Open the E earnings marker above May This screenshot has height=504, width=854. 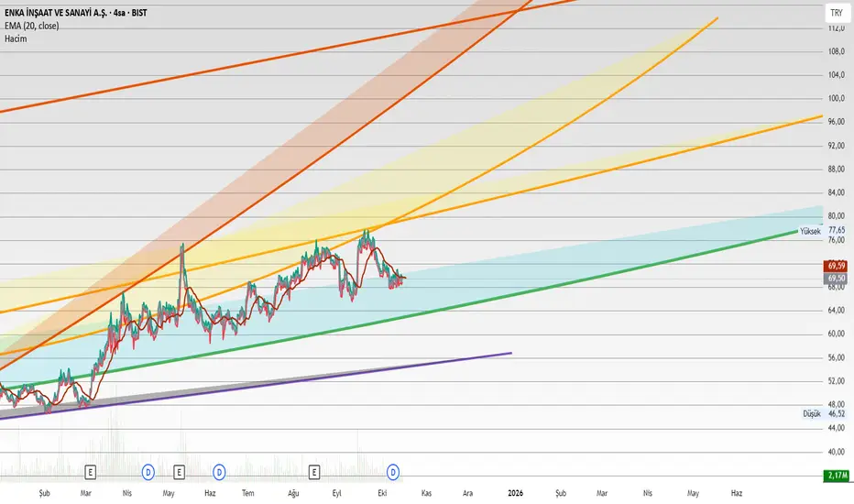point(179,473)
